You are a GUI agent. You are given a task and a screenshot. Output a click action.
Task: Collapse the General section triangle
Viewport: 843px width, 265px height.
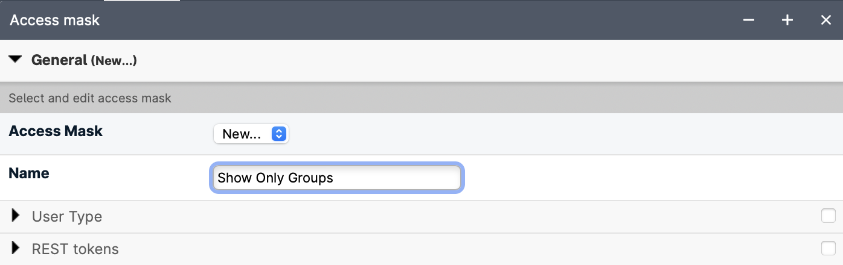(16, 60)
